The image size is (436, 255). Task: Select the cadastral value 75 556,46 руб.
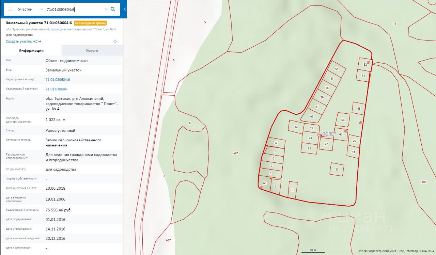59,210
